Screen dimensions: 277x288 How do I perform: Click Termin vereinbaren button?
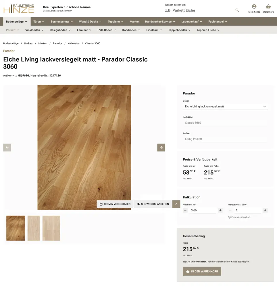pyautogui.click(x=115, y=204)
